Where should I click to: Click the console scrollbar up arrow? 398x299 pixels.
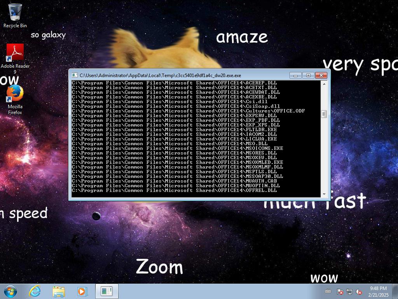click(324, 83)
